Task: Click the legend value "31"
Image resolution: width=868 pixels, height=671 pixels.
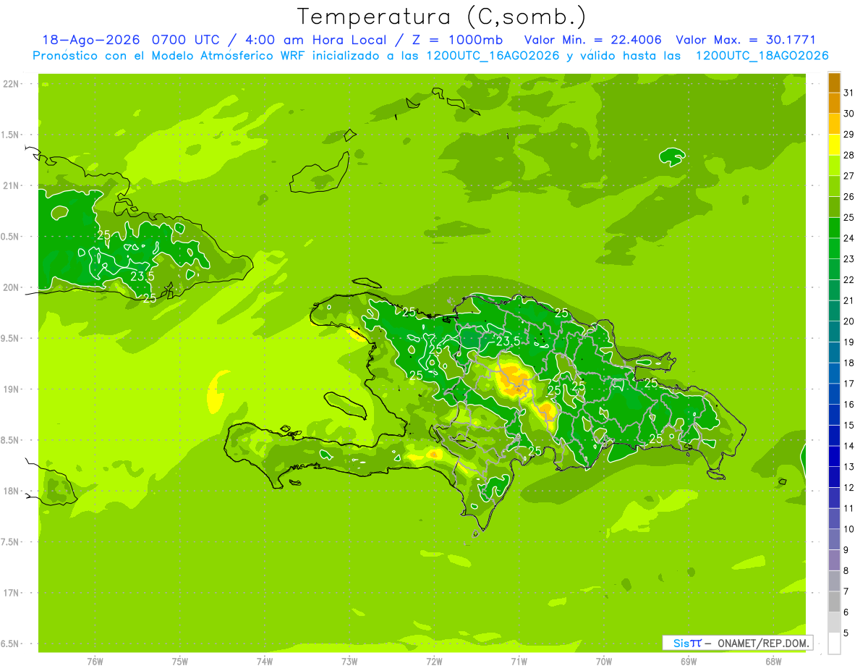Action: 849,93
